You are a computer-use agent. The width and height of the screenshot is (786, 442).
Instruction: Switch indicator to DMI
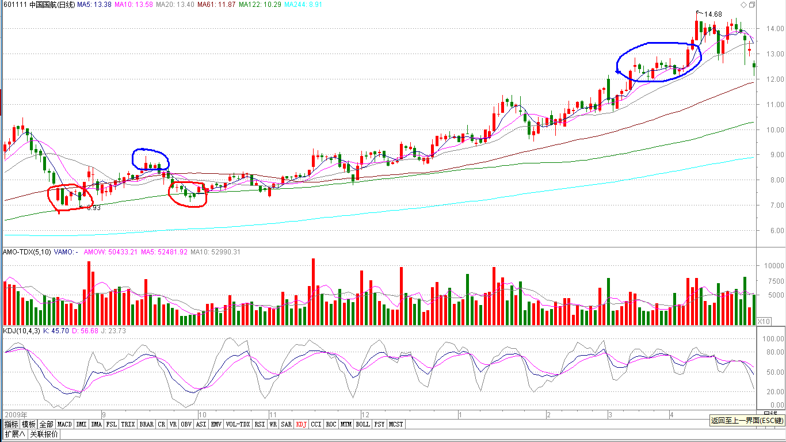(81, 424)
